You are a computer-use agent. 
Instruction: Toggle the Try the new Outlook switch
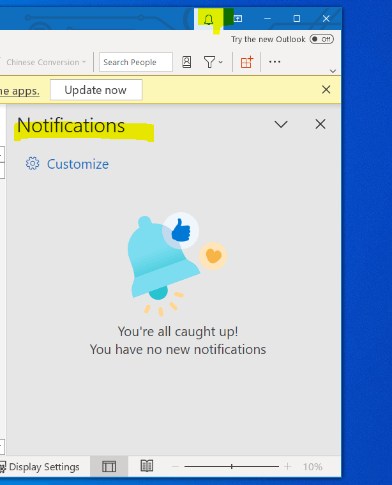pos(322,39)
